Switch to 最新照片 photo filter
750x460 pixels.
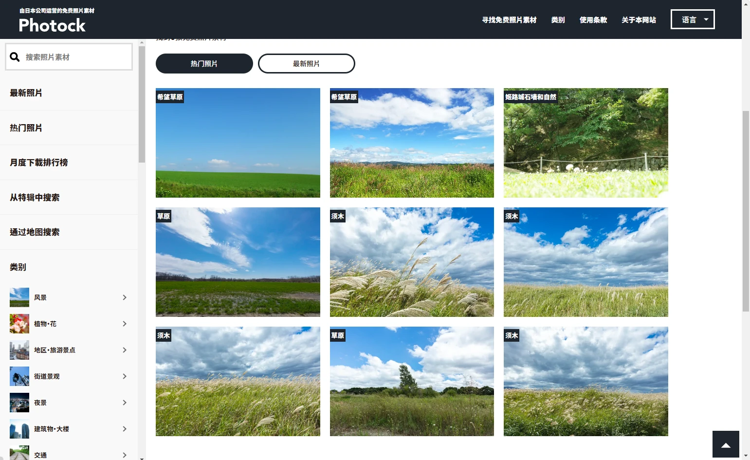(306, 64)
